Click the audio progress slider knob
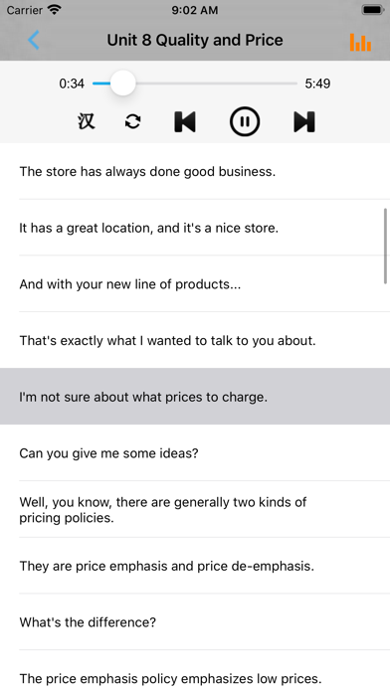 (x=122, y=83)
